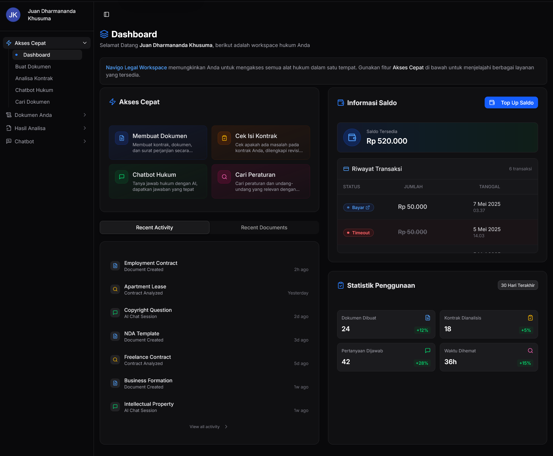This screenshot has height=456, width=553.
Task: Click the Hasil Analisa sidebar icon
Action: click(x=9, y=128)
